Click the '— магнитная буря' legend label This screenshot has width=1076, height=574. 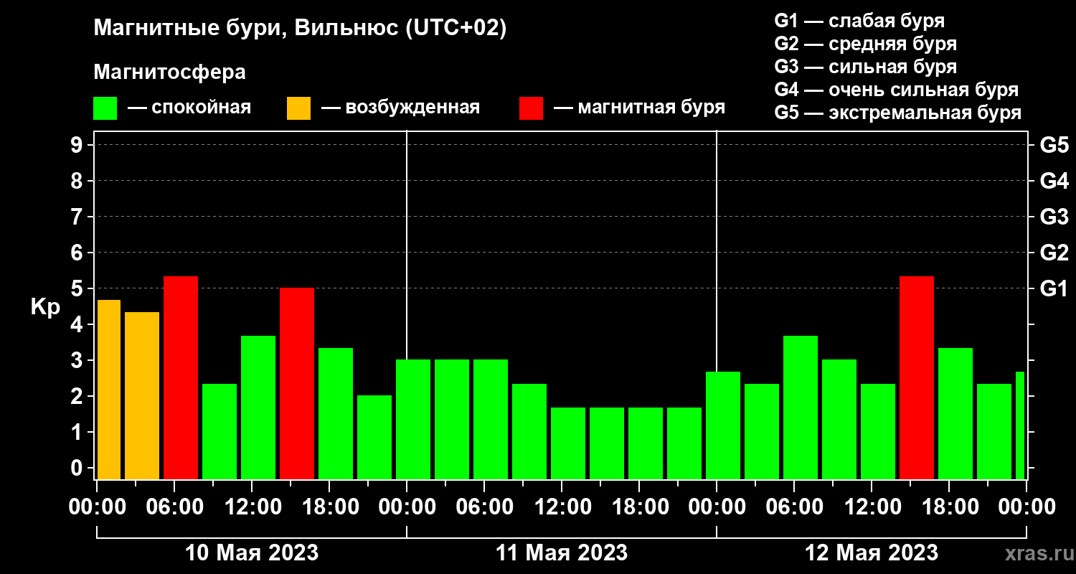tap(640, 108)
